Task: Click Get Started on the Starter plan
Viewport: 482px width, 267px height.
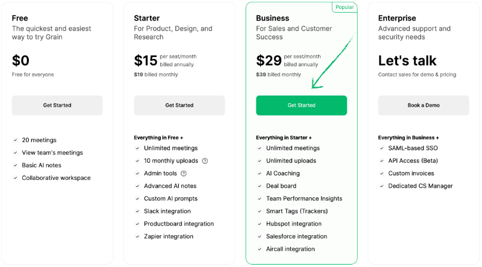Action: point(179,105)
